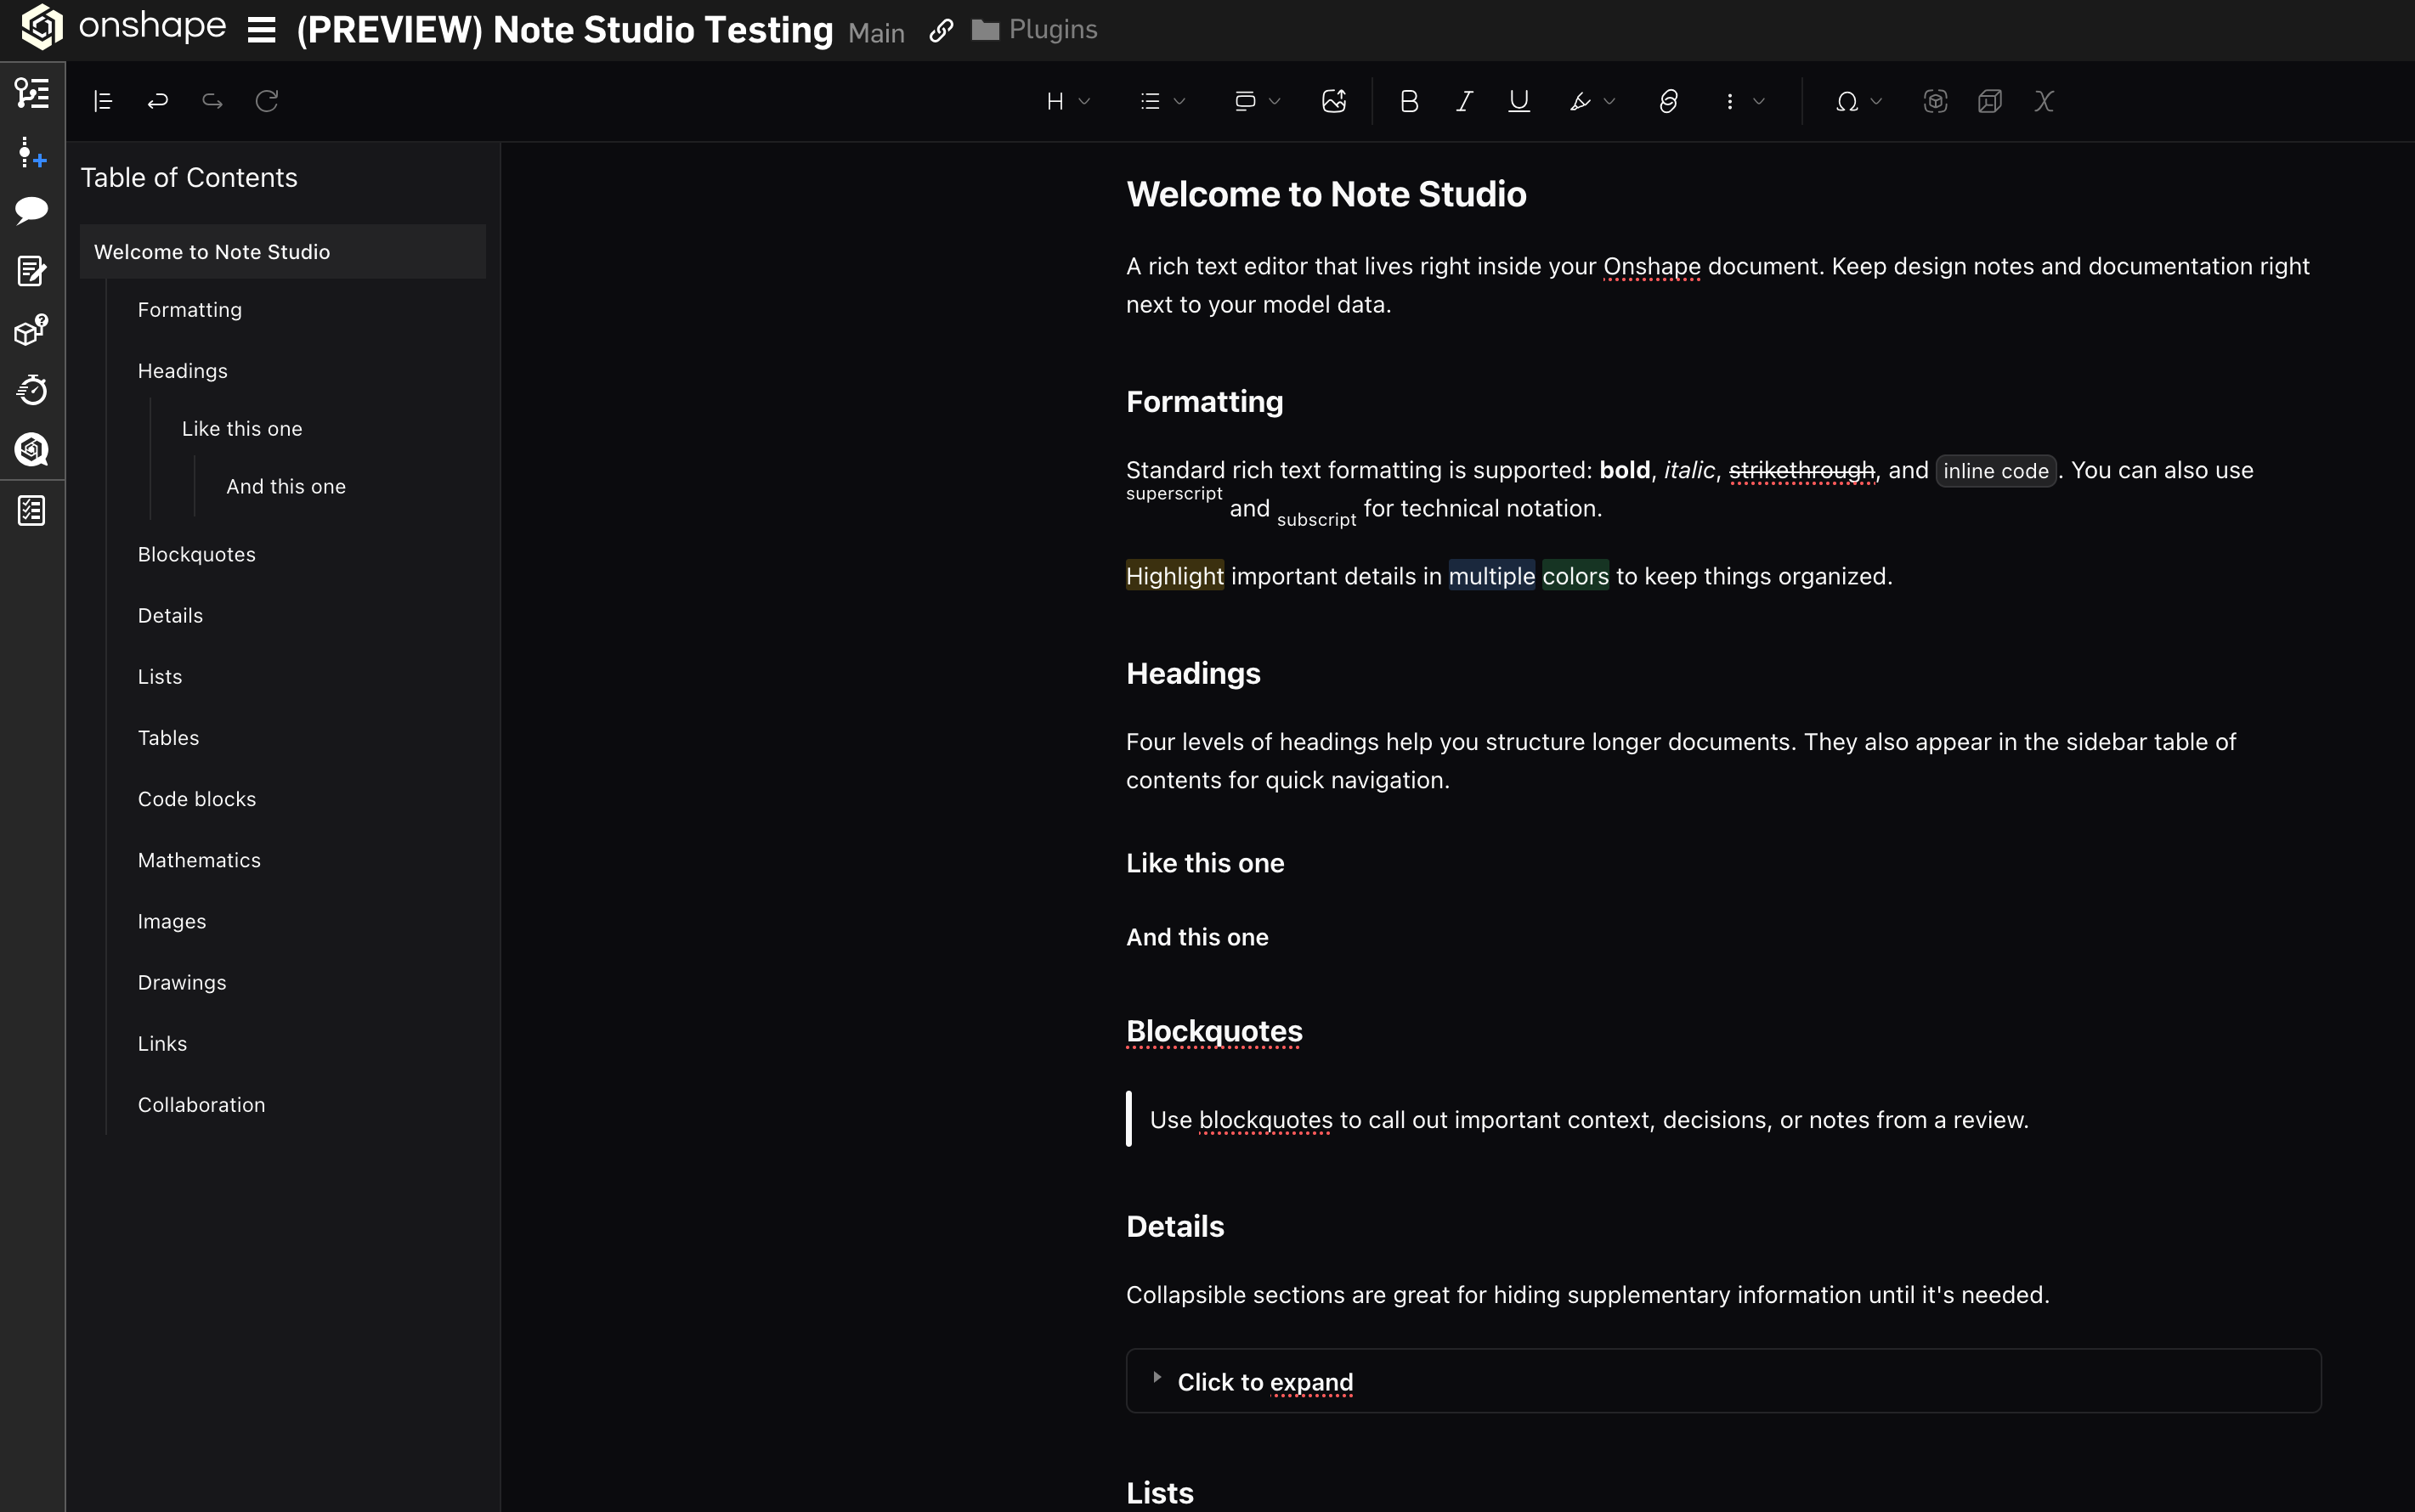
Task: Click the undo arrow in toolbar
Action: pos(158,101)
